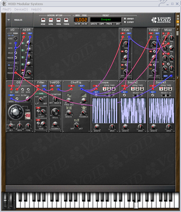Click the Scope3 OUT jack
The image size is (181, 212).
click(x=153, y=95)
